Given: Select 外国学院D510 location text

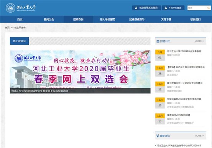Looking at the screenshot, I should [174, 91].
